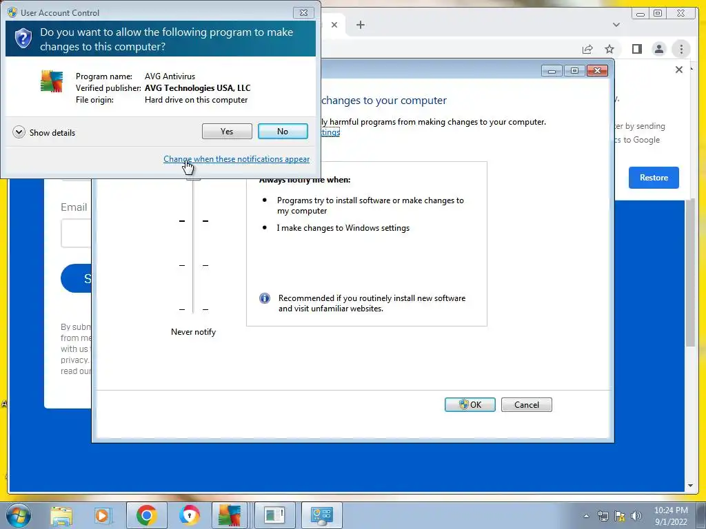706x529 pixels.
Task: Expand Show details in UAC dialog
Action: tap(43, 132)
